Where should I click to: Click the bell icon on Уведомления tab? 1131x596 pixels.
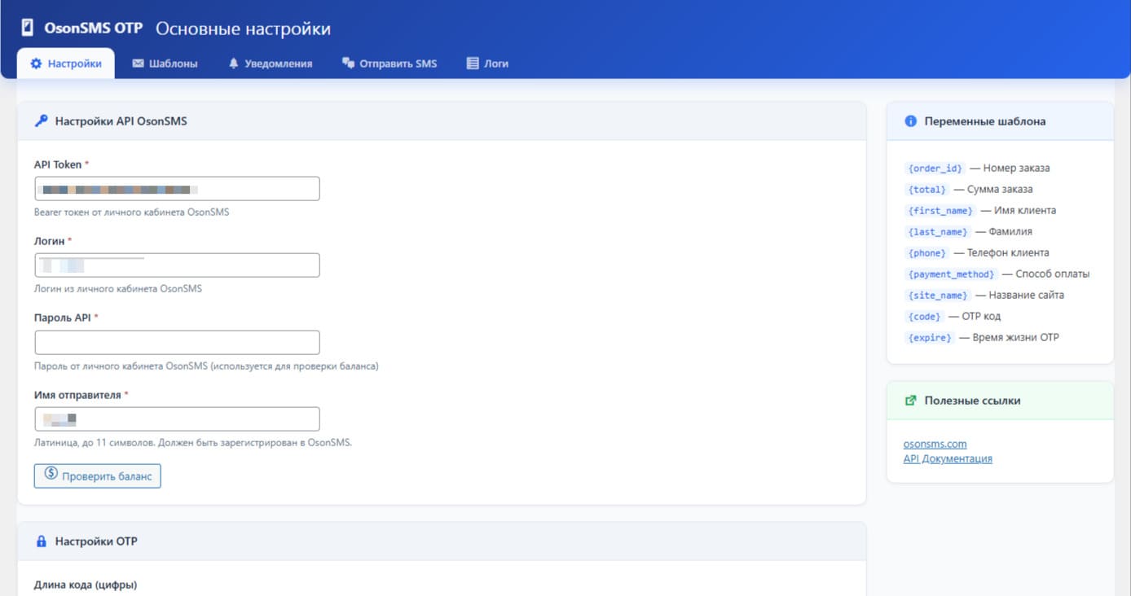pos(235,63)
